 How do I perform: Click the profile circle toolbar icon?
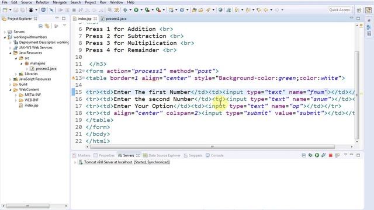click(x=31, y=10)
